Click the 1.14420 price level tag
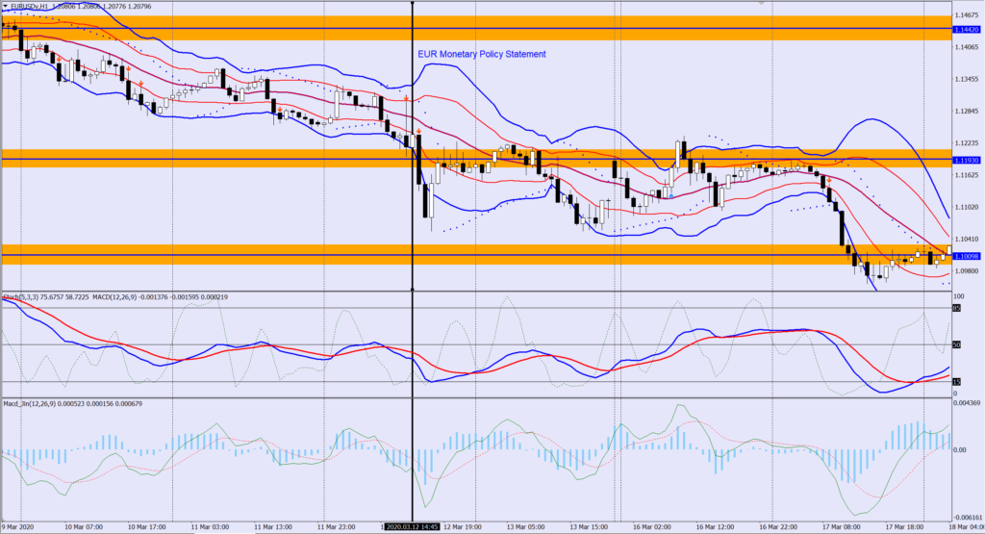Image resolution: width=985 pixels, height=534 pixels. [x=966, y=30]
